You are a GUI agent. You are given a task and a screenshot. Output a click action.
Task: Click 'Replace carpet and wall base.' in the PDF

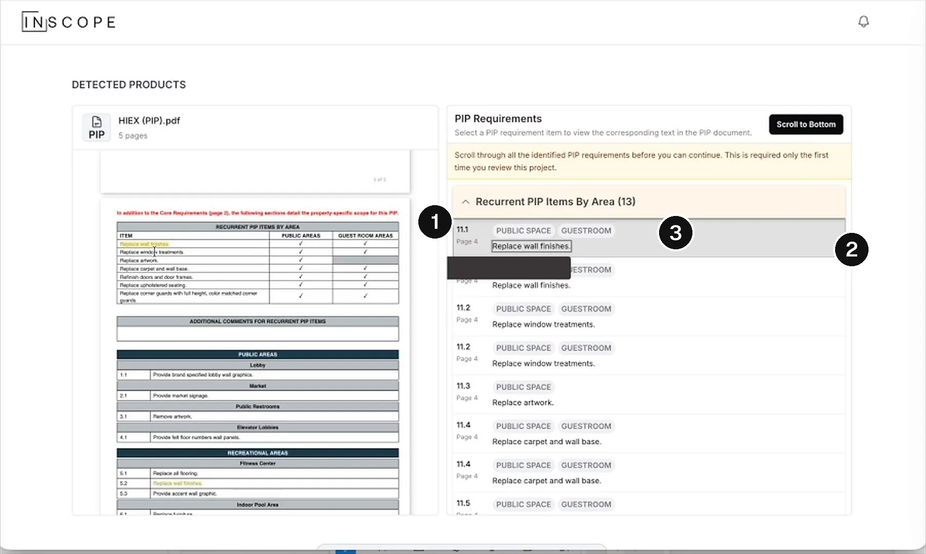click(154, 269)
